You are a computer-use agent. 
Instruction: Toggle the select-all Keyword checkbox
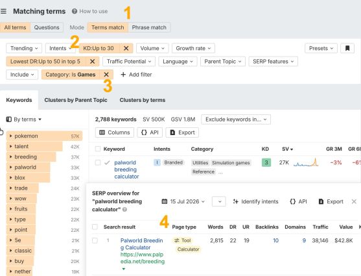click(x=98, y=149)
